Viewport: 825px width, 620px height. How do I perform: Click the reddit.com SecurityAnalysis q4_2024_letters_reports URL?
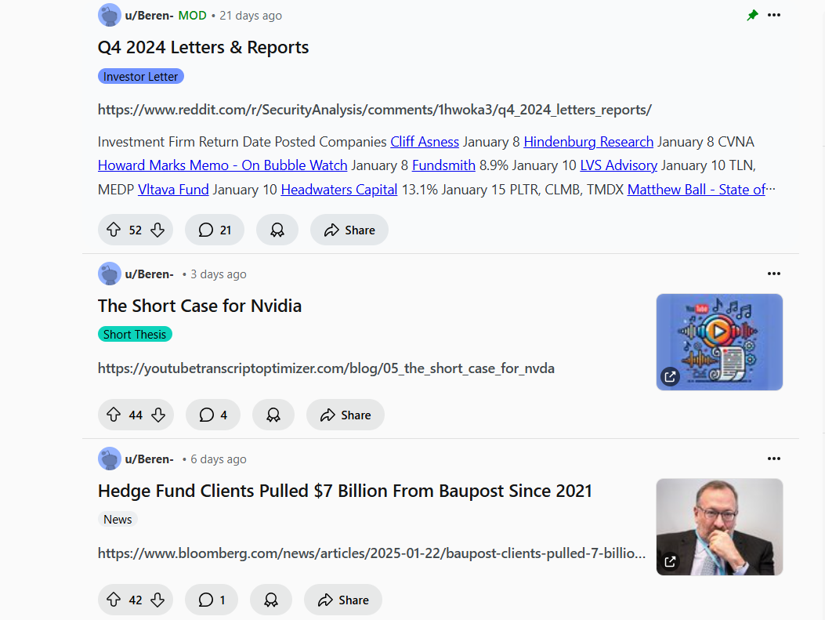(375, 110)
